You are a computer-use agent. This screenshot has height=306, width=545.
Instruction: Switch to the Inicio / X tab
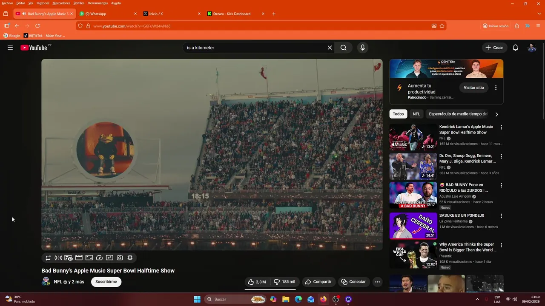[x=172, y=14]
